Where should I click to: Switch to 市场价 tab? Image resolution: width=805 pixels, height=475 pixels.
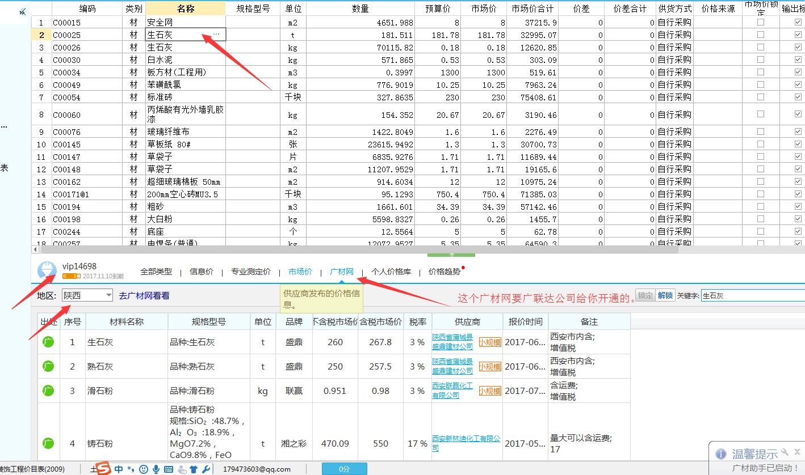click(300, 272)
